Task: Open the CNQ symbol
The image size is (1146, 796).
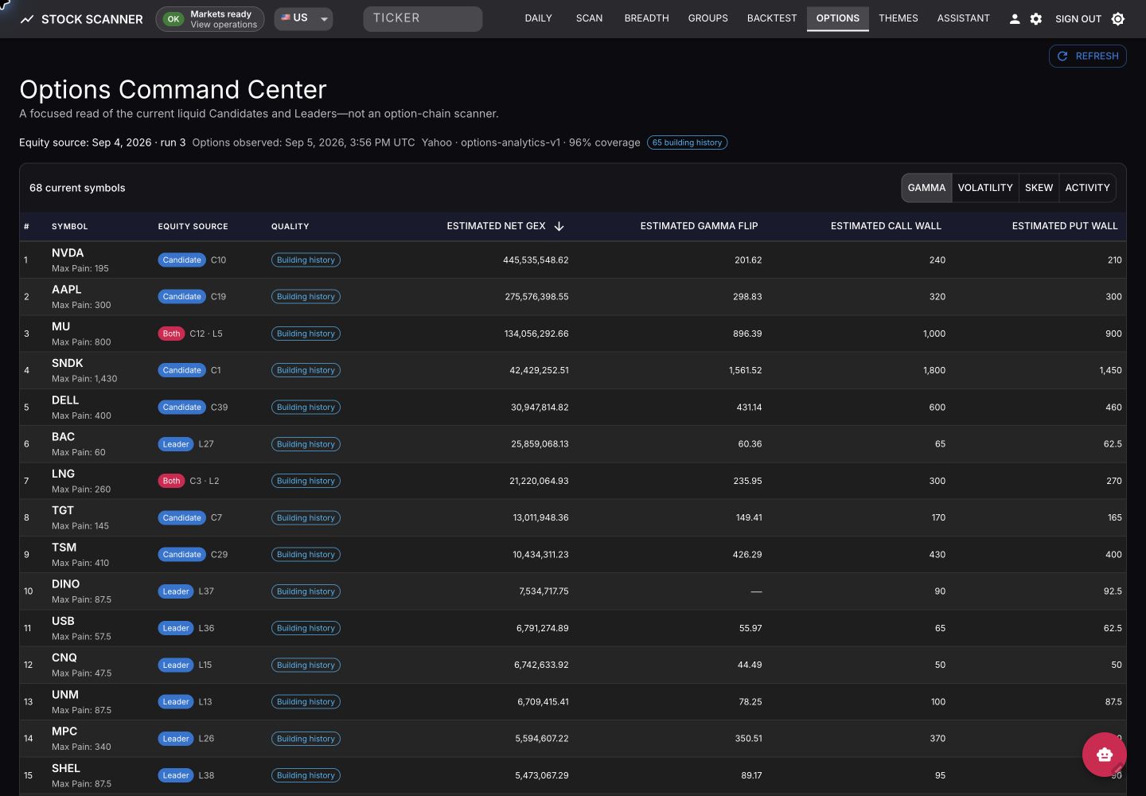Action: [64, 657]
